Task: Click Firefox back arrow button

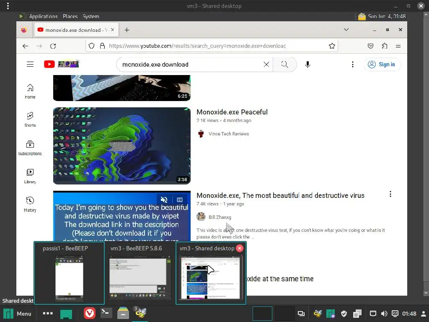Action: 26,46
